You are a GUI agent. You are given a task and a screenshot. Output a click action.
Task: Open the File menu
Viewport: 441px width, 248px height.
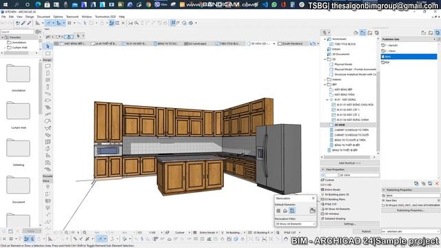coord(3,17)
